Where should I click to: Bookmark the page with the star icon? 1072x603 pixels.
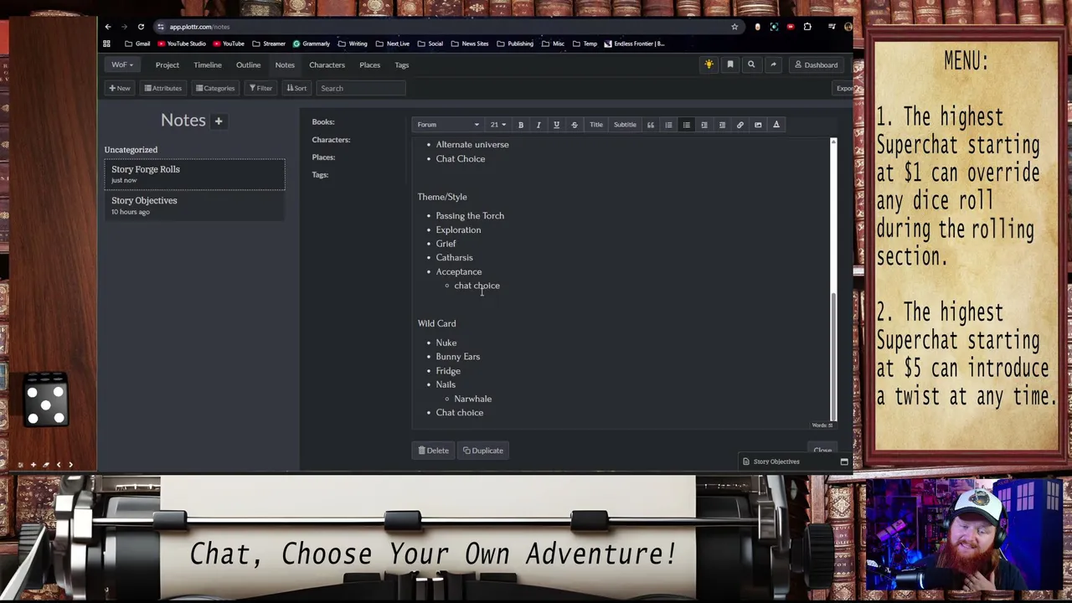(734, 27)
